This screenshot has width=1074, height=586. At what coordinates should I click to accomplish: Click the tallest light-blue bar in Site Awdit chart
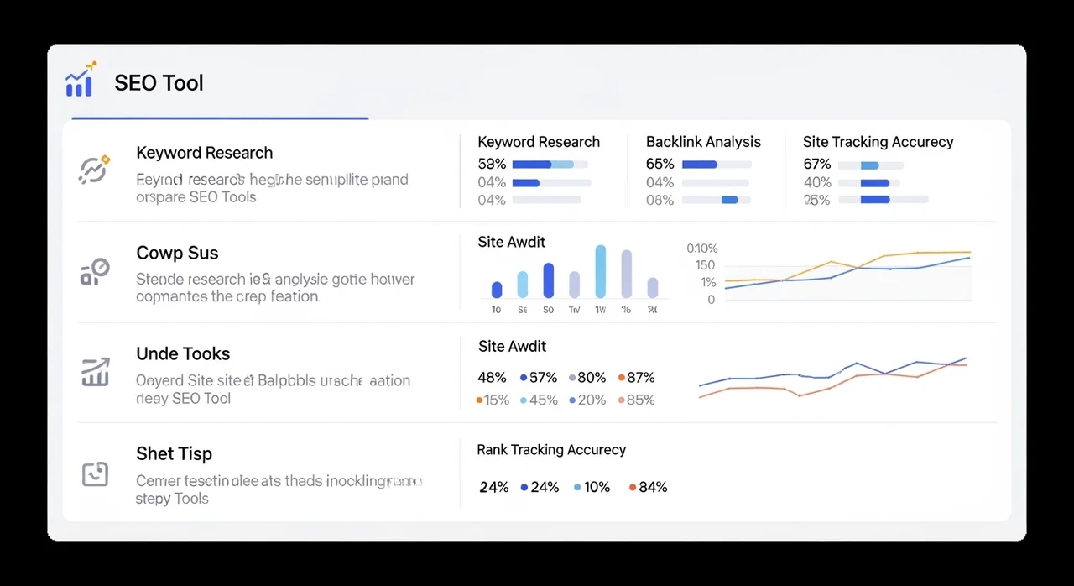click(x=600, y=271)
